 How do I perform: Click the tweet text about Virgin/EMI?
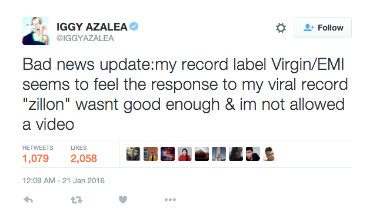pyautogui.click(x=185, y=94)
